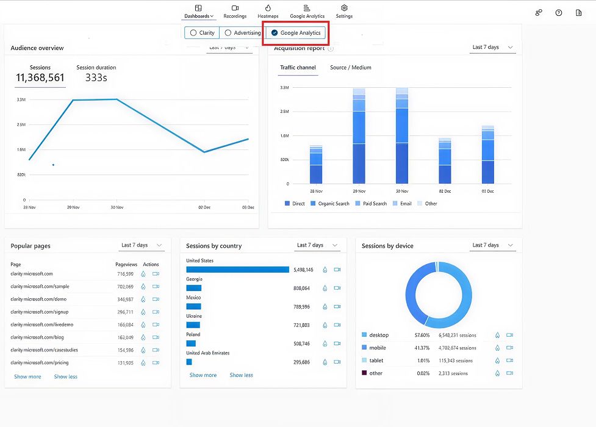Image resolution: width=596 pixels, height=427 pixels.
Task: Click the feedback document icon top right
Action: click(x=579, y=12)
